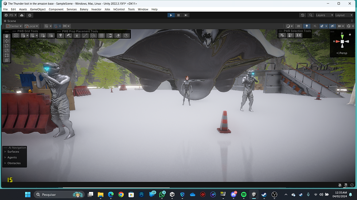Open Unity cloud services icon
The image size is (357, 200).
click(21, 15)
